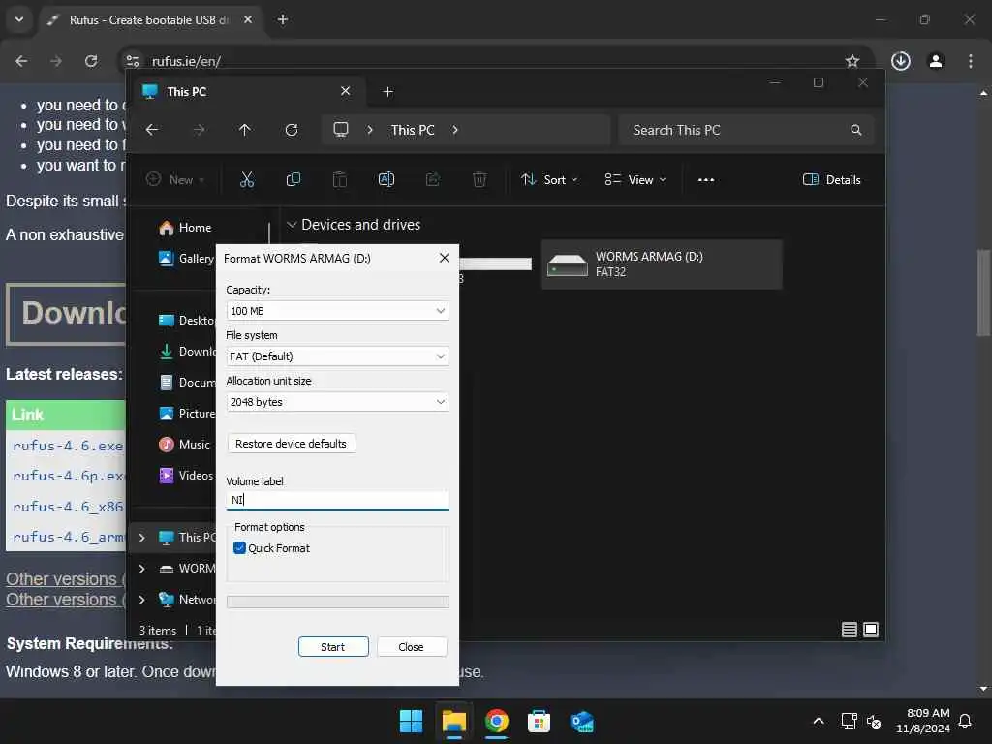Click rufus-4.6.exe download link
This screenshot has height=744, width=992.
(68, 446)
